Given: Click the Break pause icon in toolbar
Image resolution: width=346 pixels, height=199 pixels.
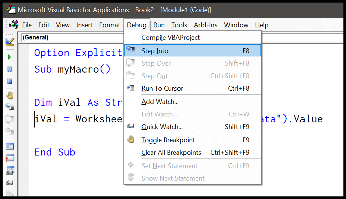Looking at the screenshot, I should pyautogui.click(x=10, y=69).
